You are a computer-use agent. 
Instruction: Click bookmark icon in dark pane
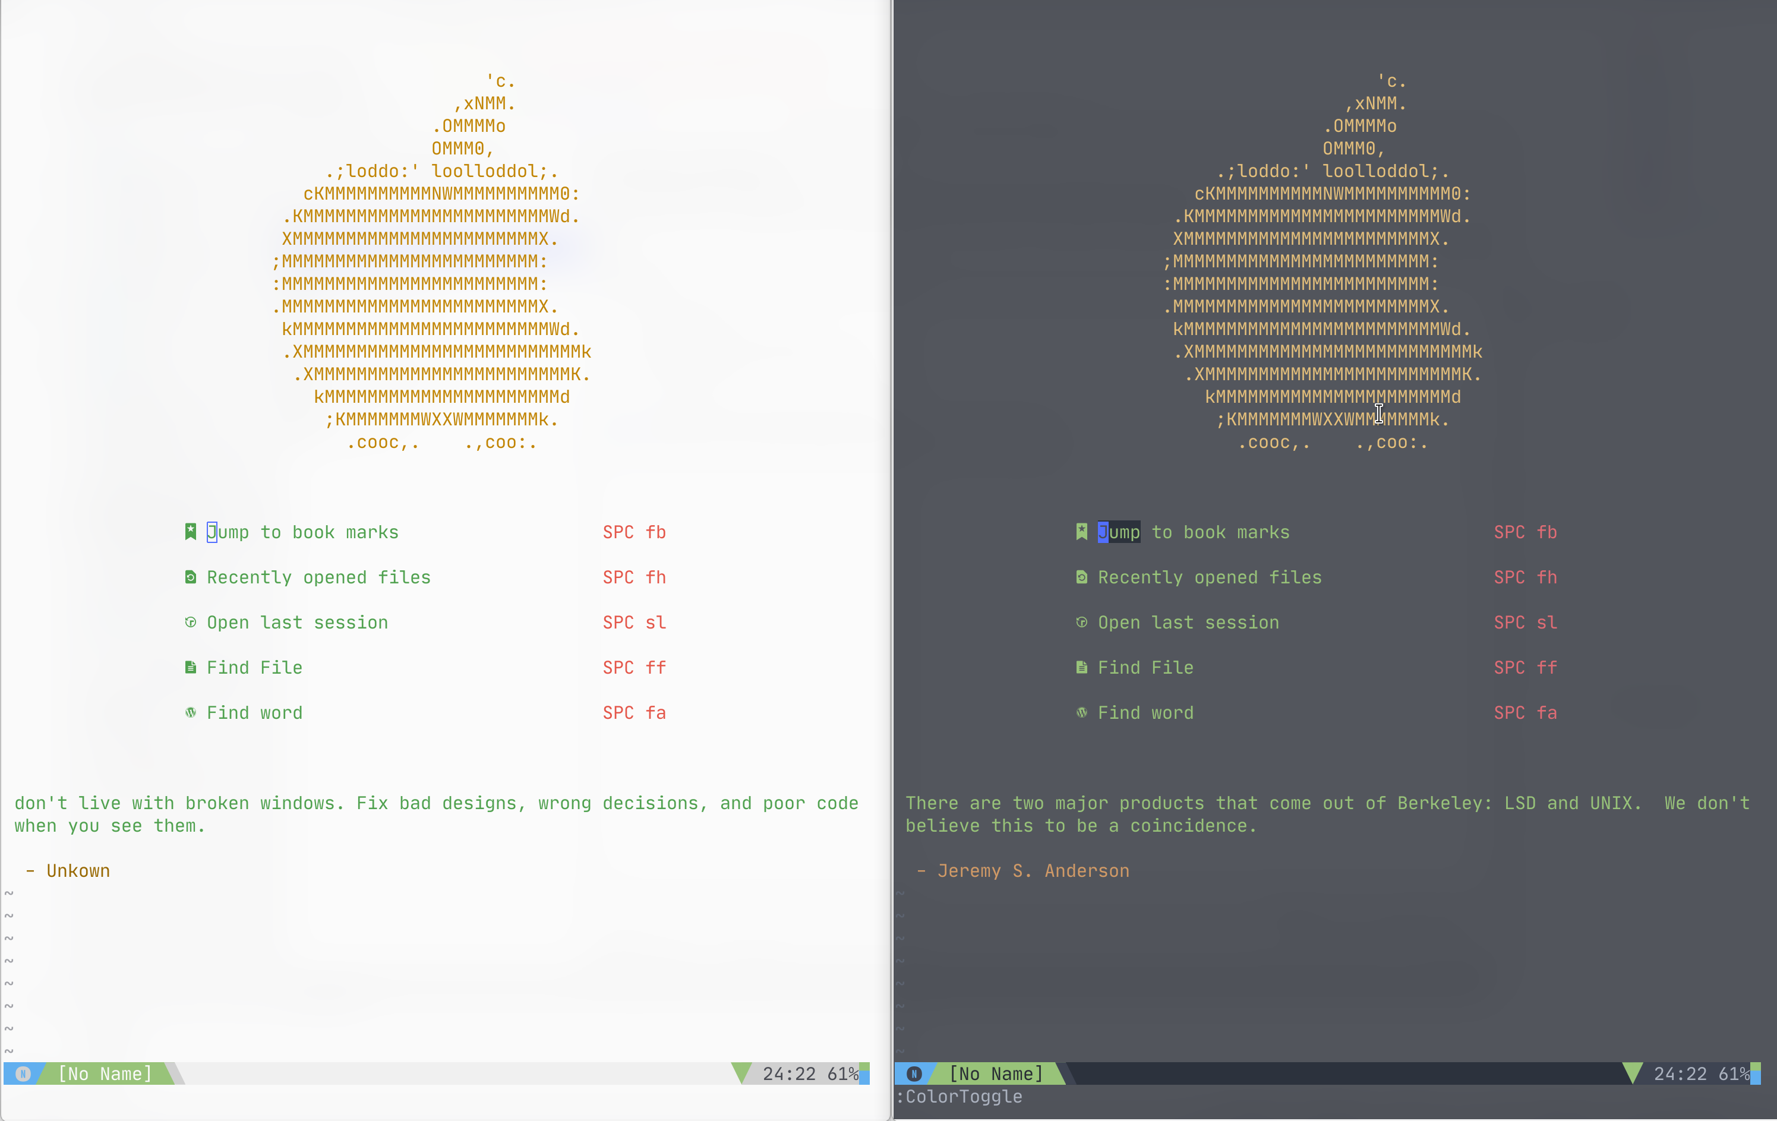point(1082,531)
